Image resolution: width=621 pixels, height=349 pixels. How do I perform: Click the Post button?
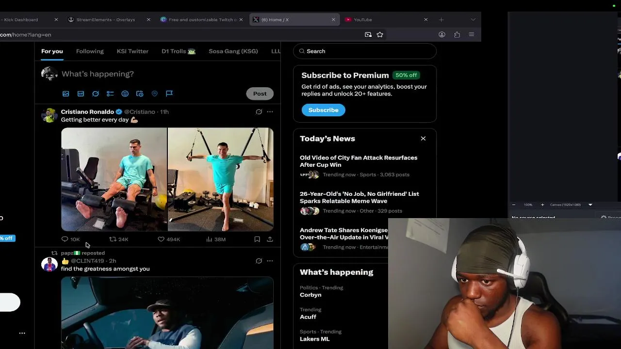(260, 94)
